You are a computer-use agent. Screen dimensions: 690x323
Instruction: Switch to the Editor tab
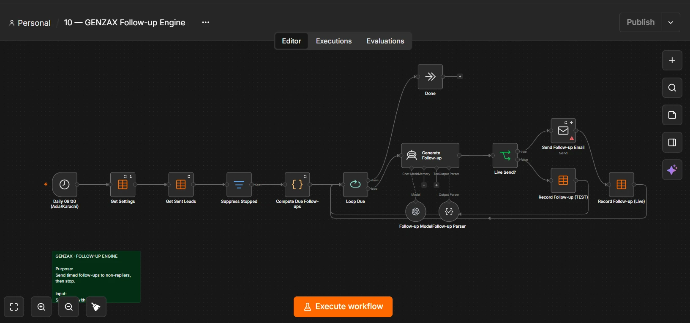[292, 41]
